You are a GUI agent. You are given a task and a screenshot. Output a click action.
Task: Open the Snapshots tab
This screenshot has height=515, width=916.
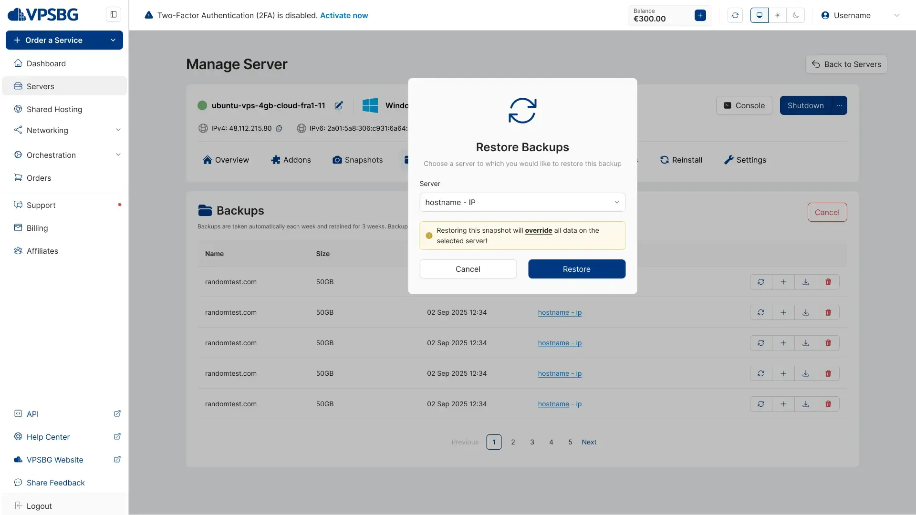pyautogui.click(x=357, y=160)
